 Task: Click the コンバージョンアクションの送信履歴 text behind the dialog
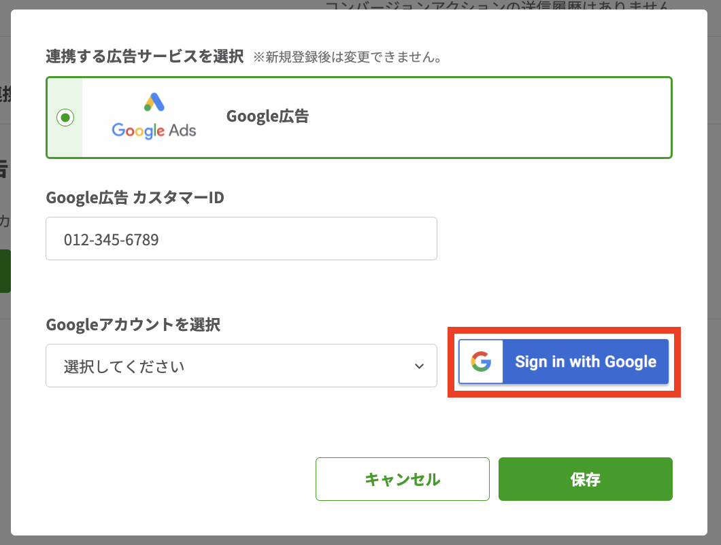(500, 5)
